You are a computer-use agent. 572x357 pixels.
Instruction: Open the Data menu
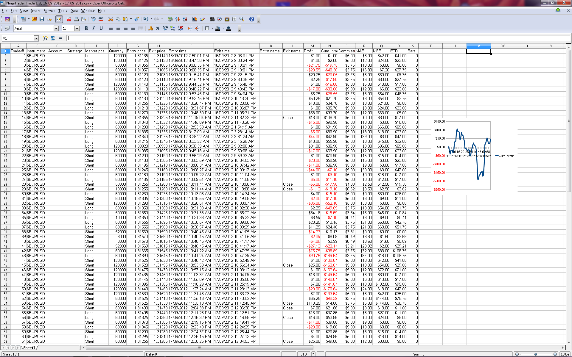coord(74,11)
